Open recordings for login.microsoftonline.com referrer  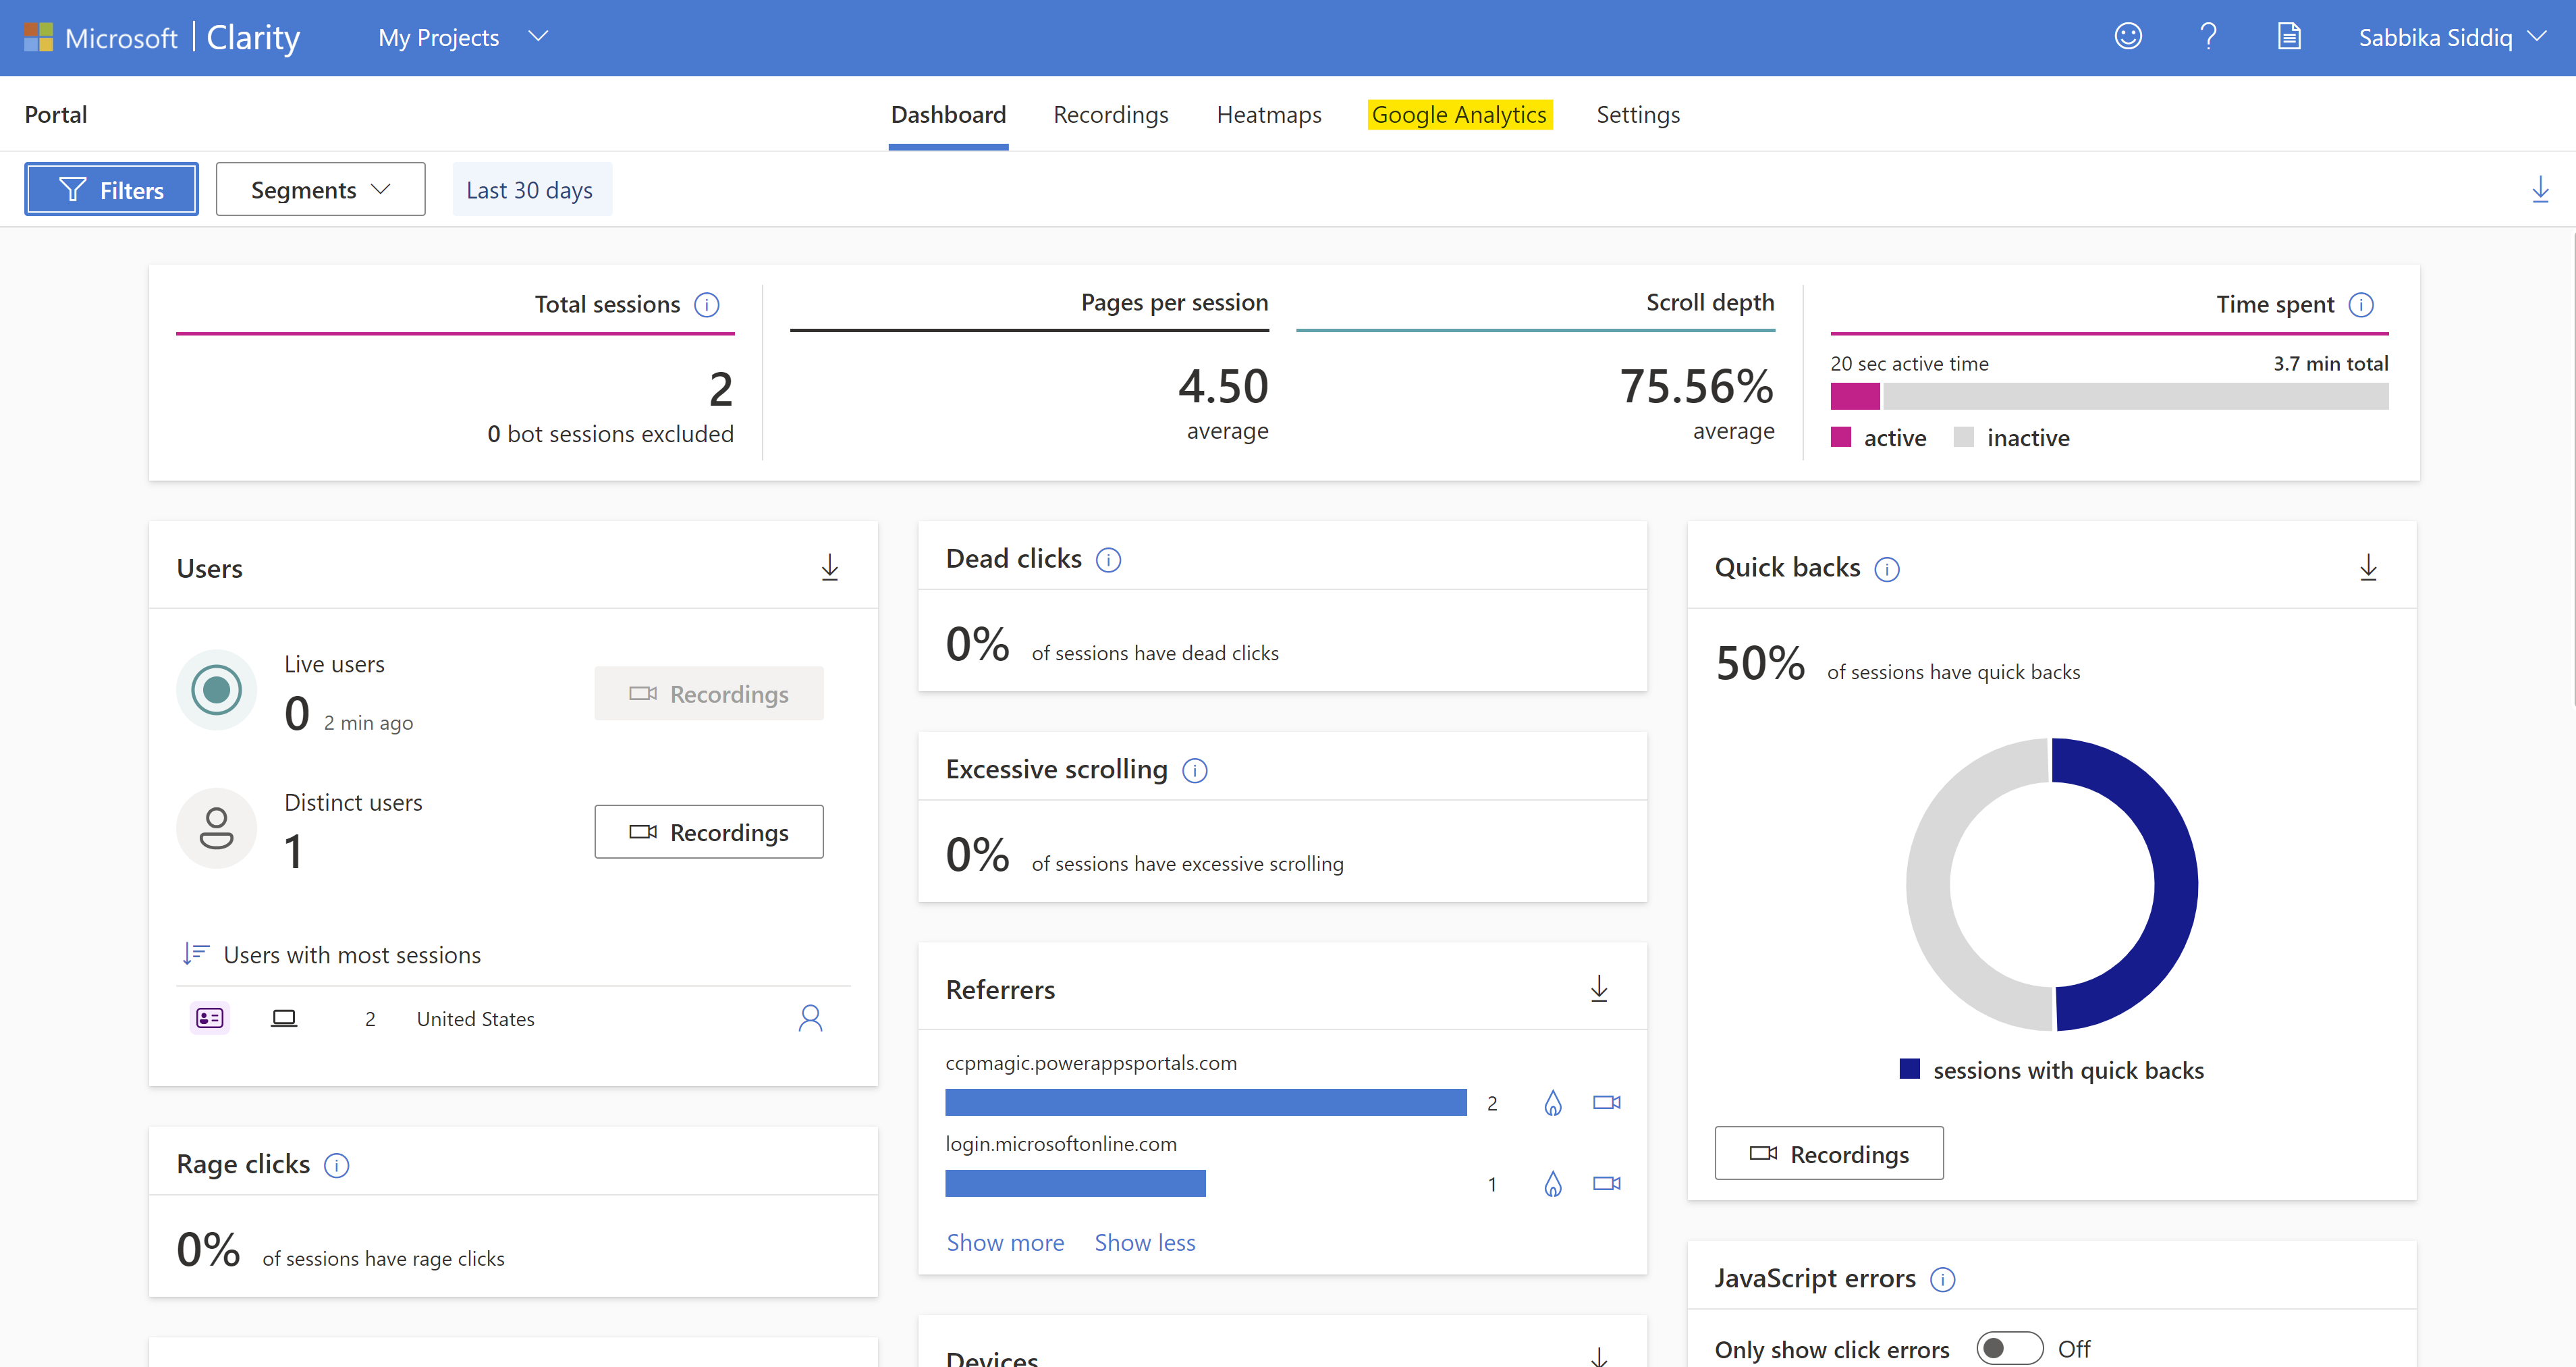tap(1607, 1183)
